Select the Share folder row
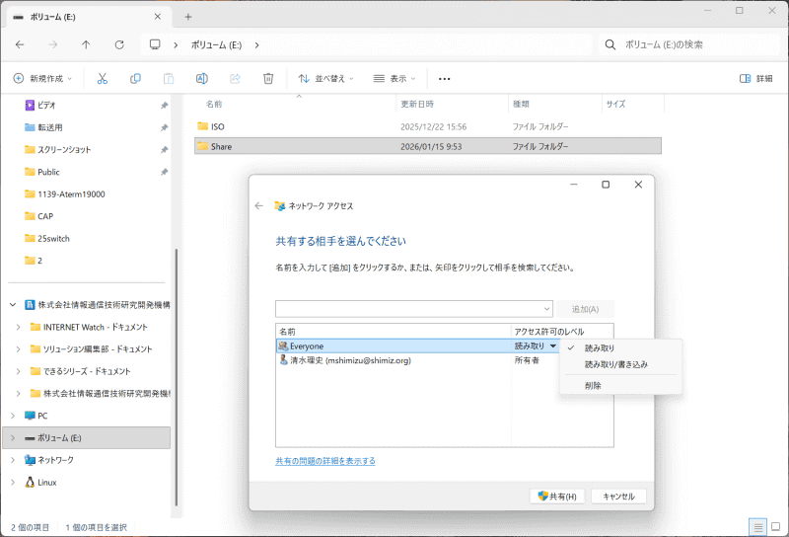The width and height of the screenshot is (789, 537). [428, 147]
